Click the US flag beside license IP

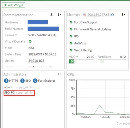tap(84, 15)
